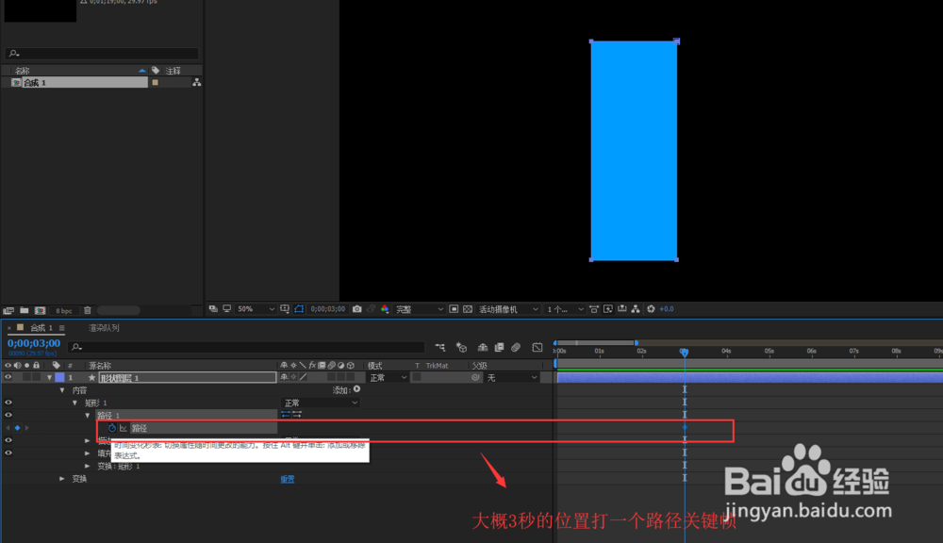Open the 活动摄像机 camera dropdown
The image size is (943, 543).
[x=508, y=309]
